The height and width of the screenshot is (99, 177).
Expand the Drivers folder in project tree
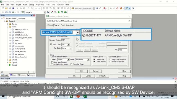click(7, 60)
